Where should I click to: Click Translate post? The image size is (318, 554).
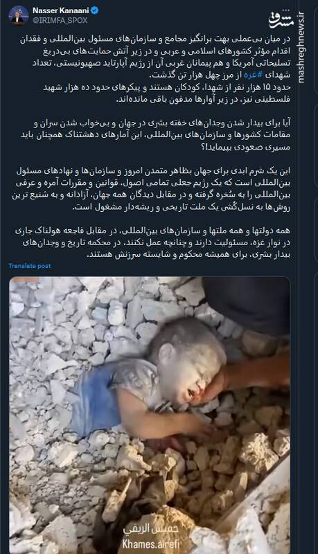[x=30, y=266]
